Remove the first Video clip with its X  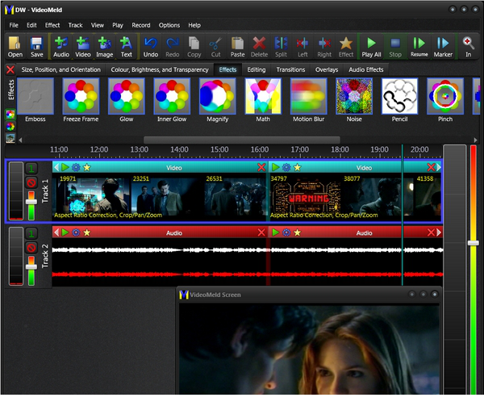click(x=261, y=167)
